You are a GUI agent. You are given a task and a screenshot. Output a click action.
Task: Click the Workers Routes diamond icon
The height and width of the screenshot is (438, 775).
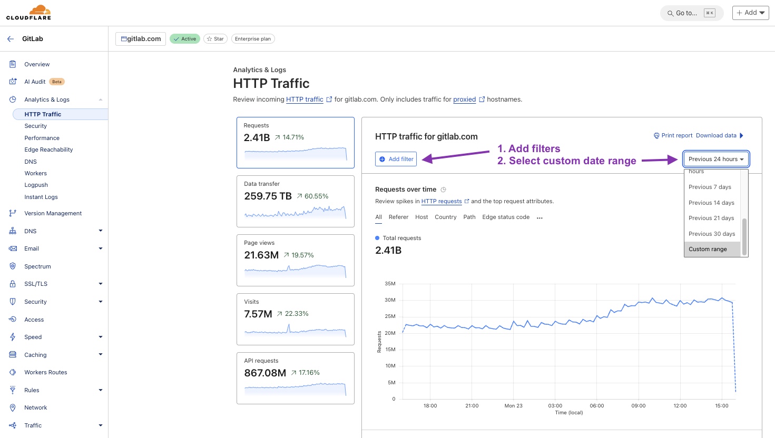13,372
